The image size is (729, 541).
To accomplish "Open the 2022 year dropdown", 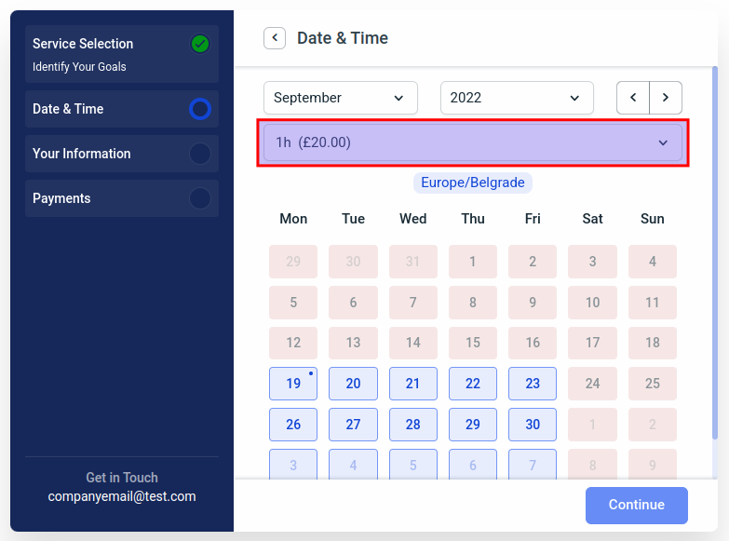I will (516, 98).
